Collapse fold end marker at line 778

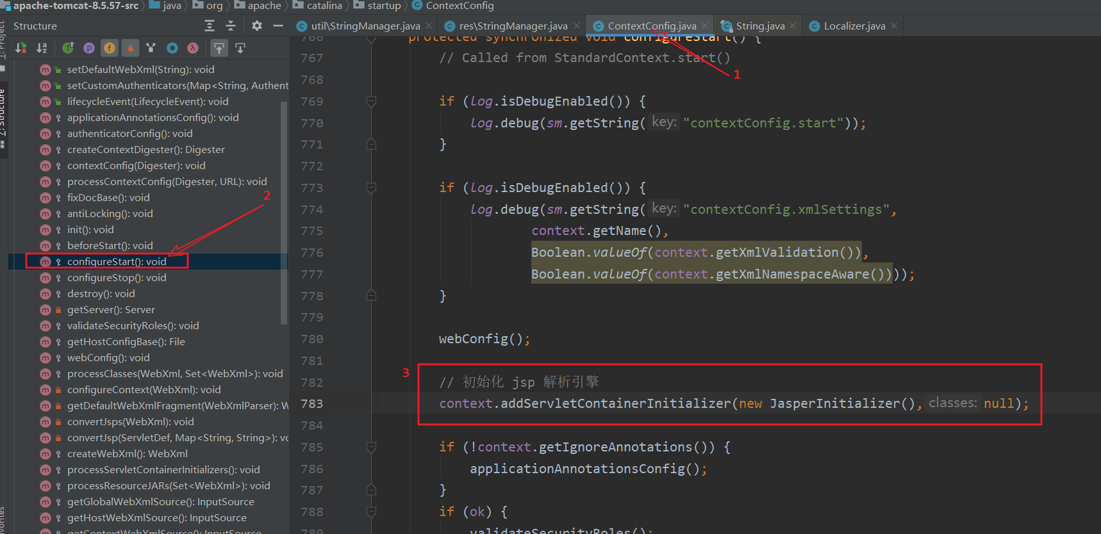pyautogui.click(x=371, y=295)
